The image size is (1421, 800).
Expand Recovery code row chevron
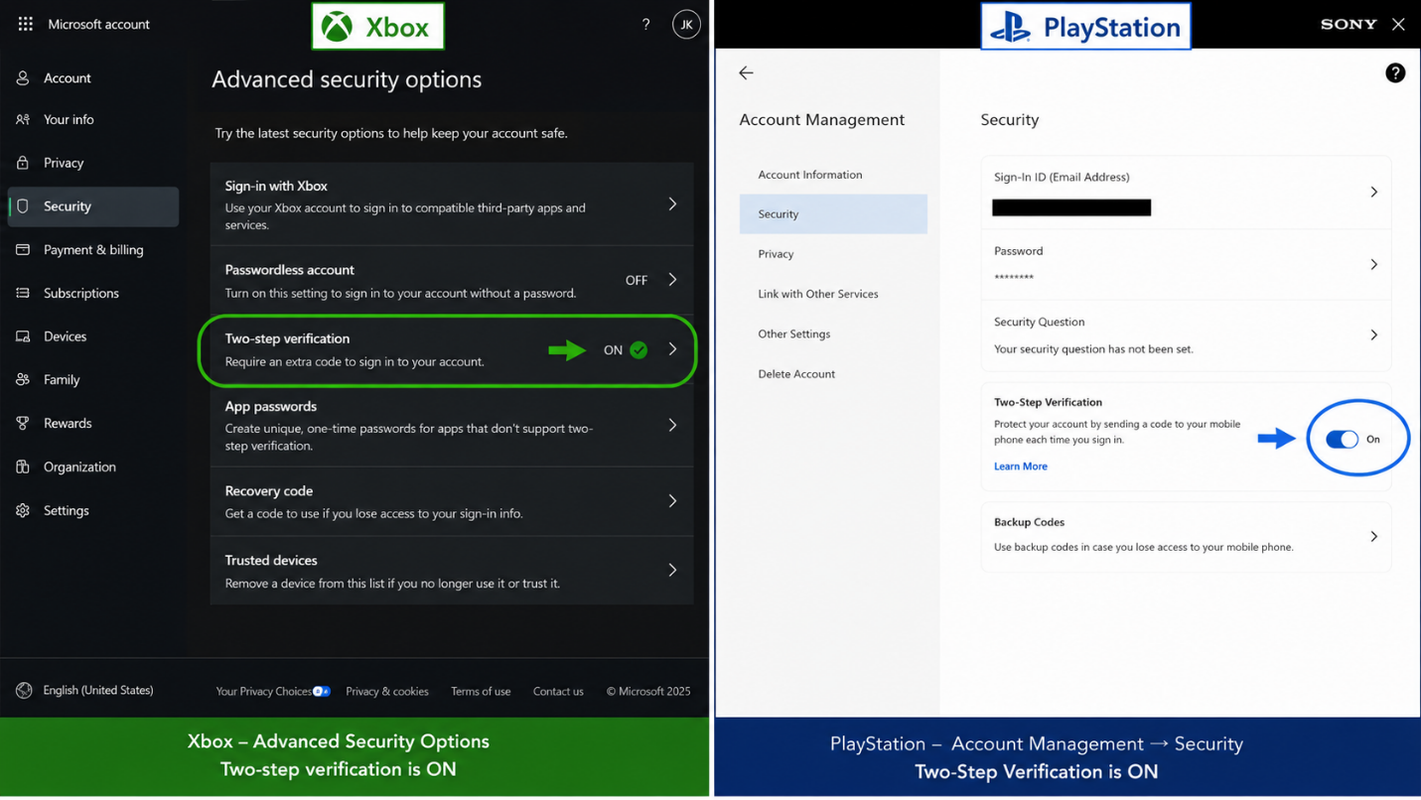tap(672, 501)
